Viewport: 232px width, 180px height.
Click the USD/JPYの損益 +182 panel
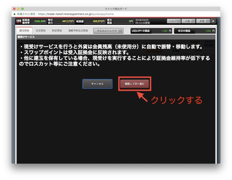coord(151,31)
